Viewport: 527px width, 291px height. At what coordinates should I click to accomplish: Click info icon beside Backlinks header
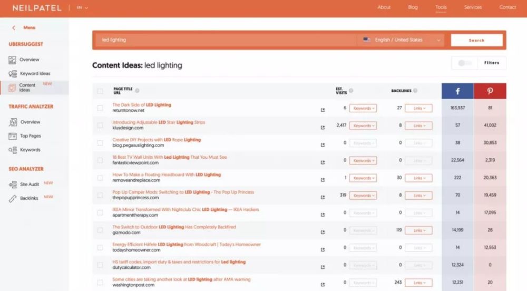(415, 91)
